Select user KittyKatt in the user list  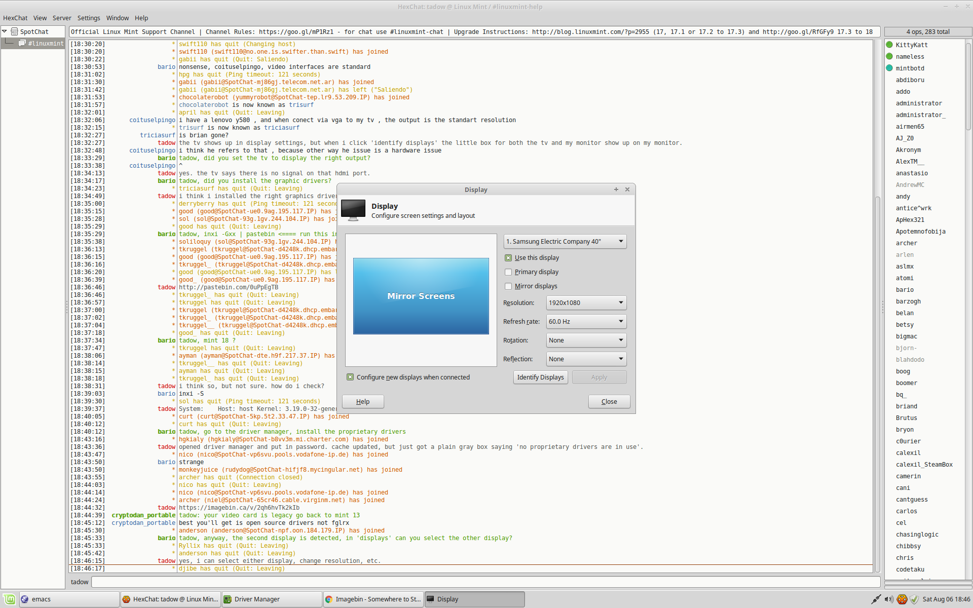tap(911, 45)
